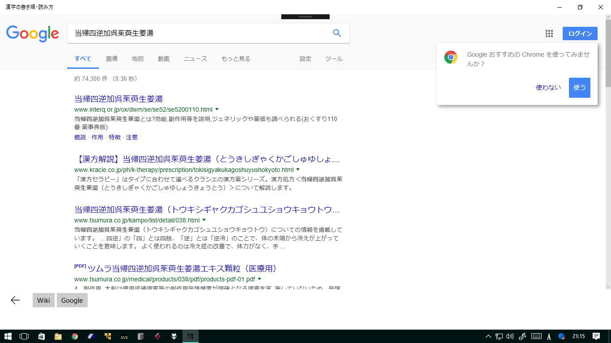
Task: Expand options for the interq.or.jp result
Action: tap(216, 109)
